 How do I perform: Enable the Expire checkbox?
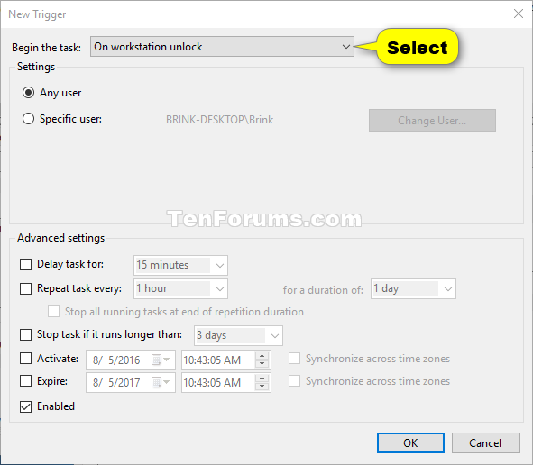[25, 381]
